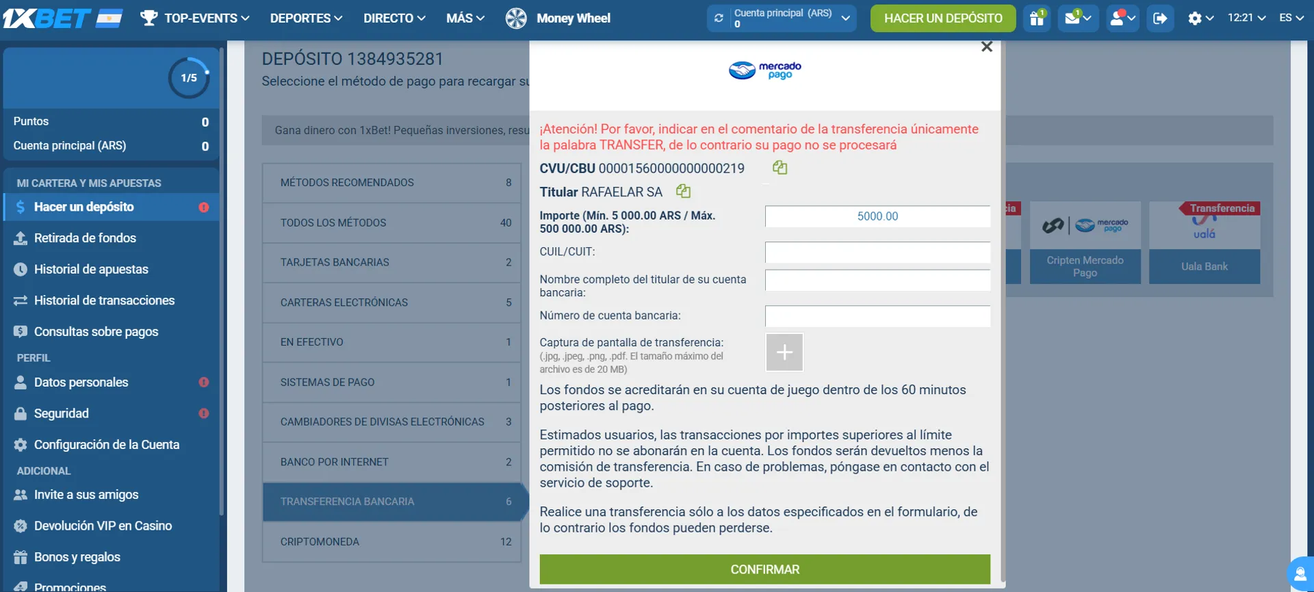
Task: Open Money Wheel game
Action: tap(558, 18)
